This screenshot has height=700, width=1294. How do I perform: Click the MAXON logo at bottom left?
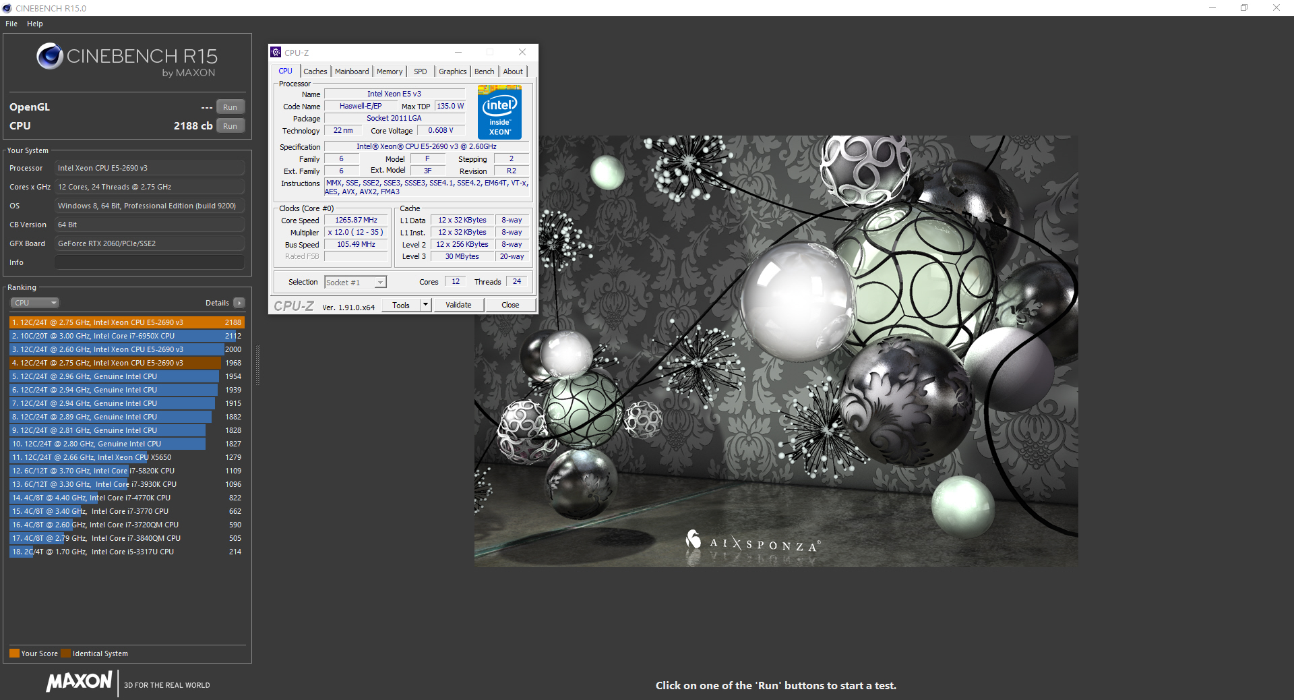[80, 681]
